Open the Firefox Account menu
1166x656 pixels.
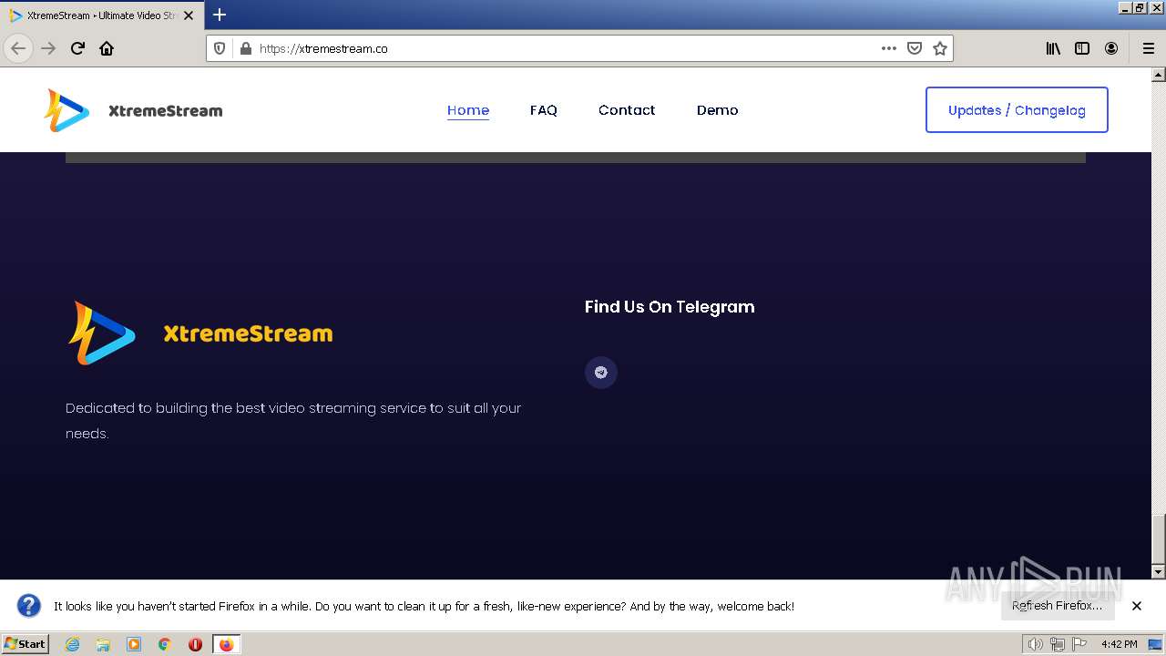pyautogui.click(x=1111, y=48)
